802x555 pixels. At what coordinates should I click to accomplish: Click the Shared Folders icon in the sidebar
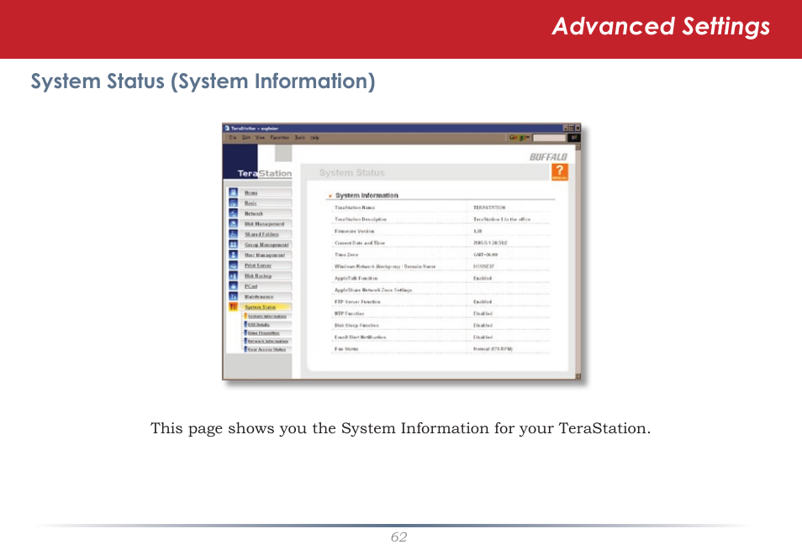tap(233, 234)
